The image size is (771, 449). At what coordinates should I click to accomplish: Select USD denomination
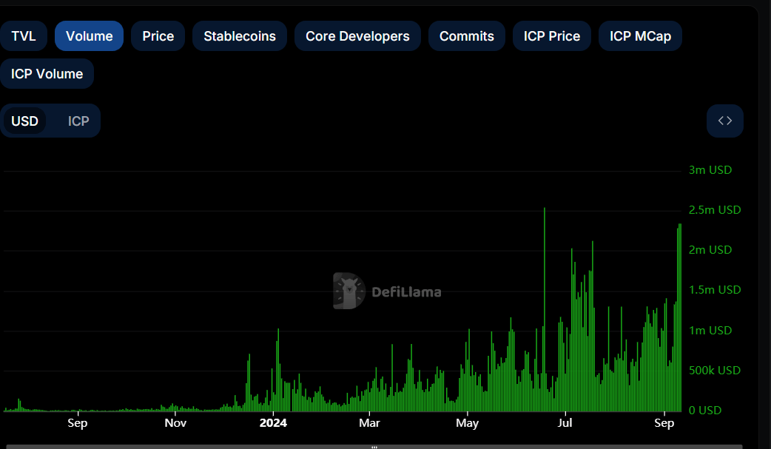click(x=24, y=121)
